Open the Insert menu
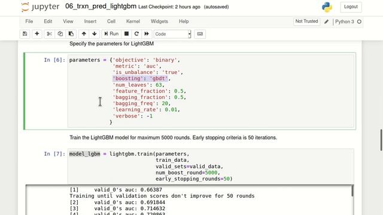The height and width of the screenshot is (215, 383). pos(90,21)
